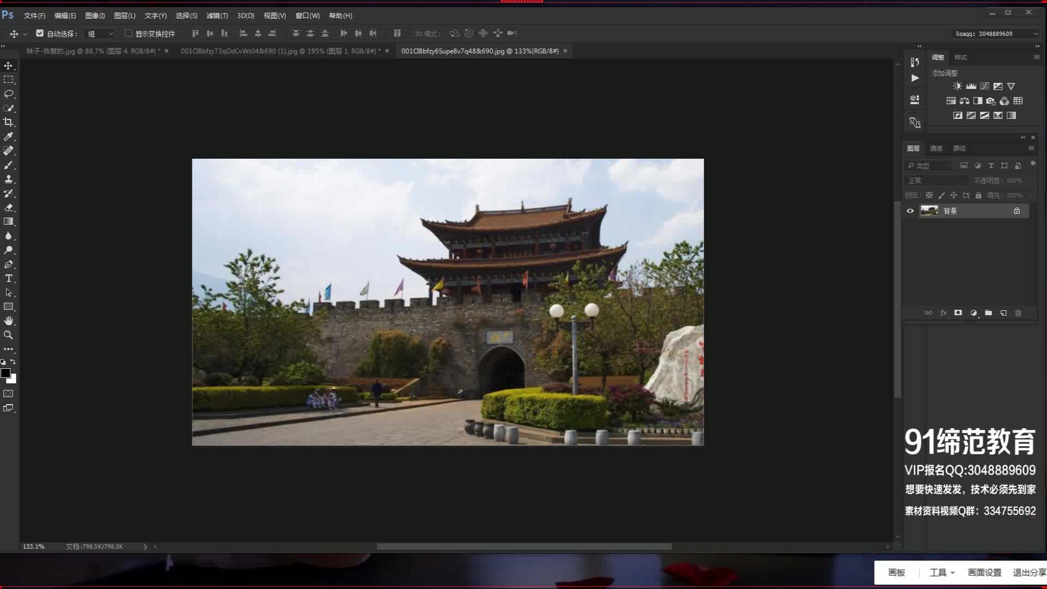The width and height of the screenshot is (1047, 589).
Task: Select the Hand tool
Action: (8, 321)
